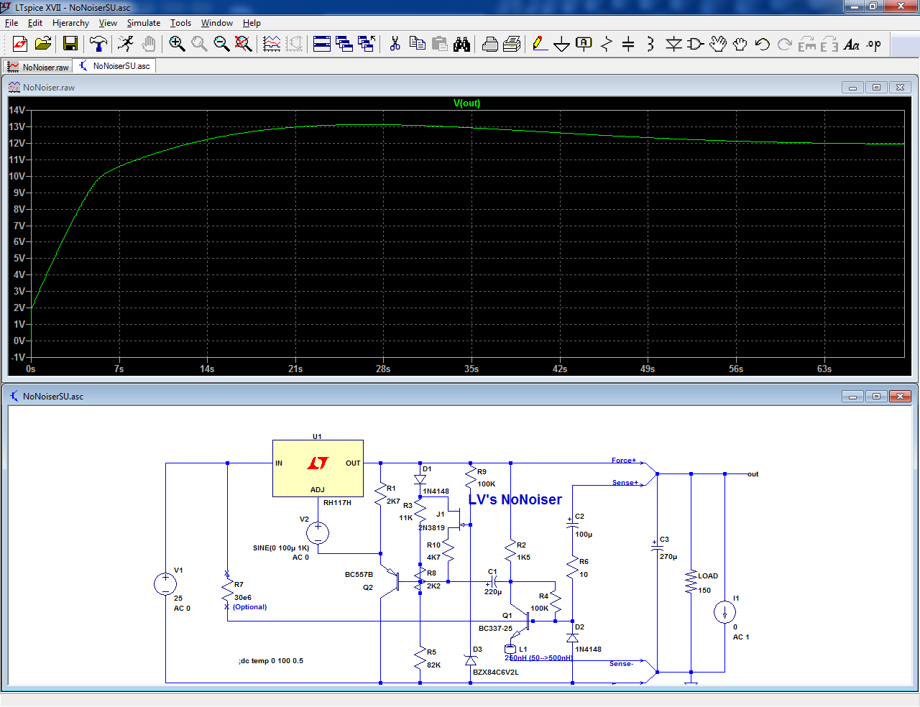Click the 'LV's NoNoiser' title text

tap(515, 499)
